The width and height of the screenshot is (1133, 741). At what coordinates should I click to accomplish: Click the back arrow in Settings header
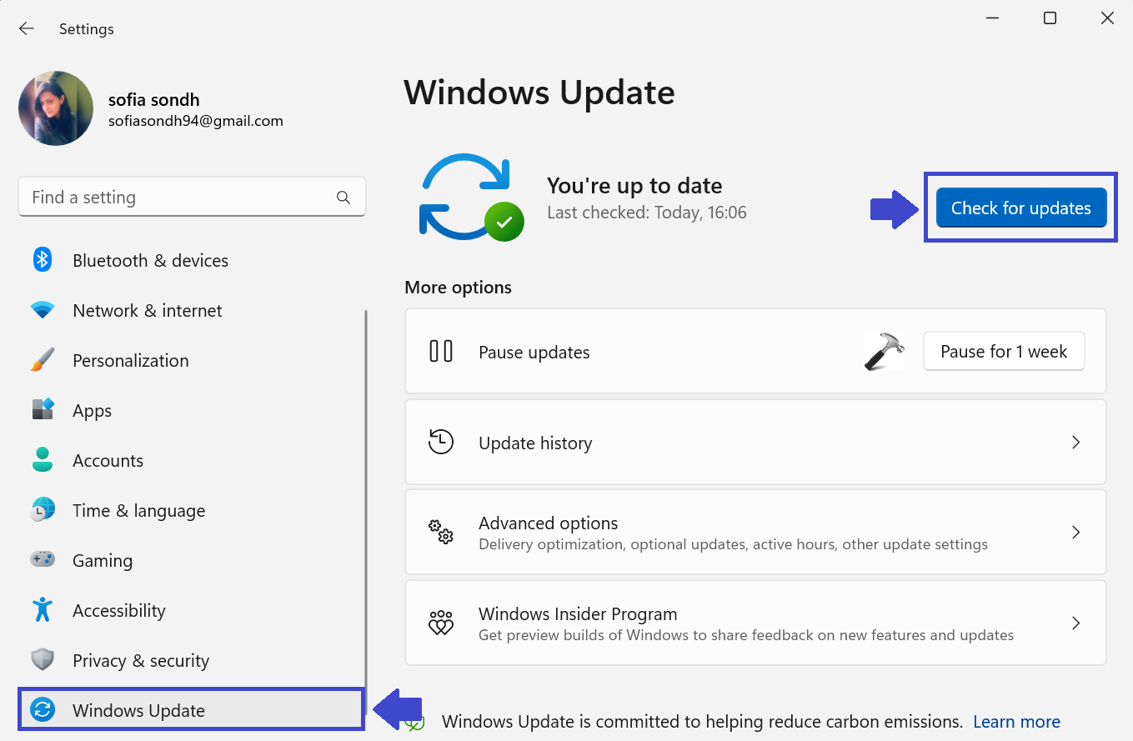pyautogui.click(x=27, y=28)
